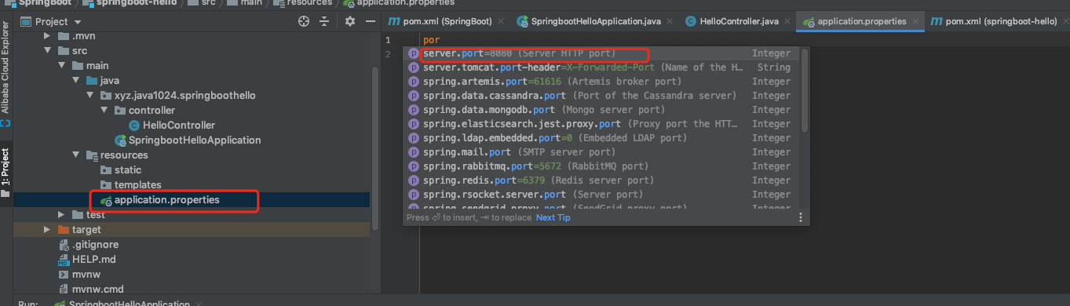
Task: Choose spring.rabbitmq.port=5672 suggestion
Action: coord(601,166)
